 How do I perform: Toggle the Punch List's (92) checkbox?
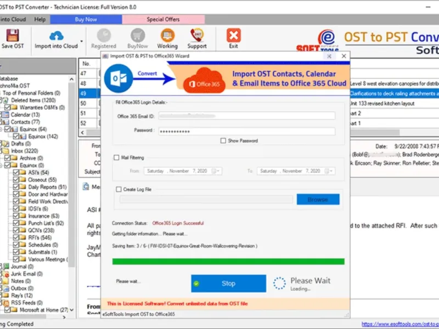coord(16,223)
